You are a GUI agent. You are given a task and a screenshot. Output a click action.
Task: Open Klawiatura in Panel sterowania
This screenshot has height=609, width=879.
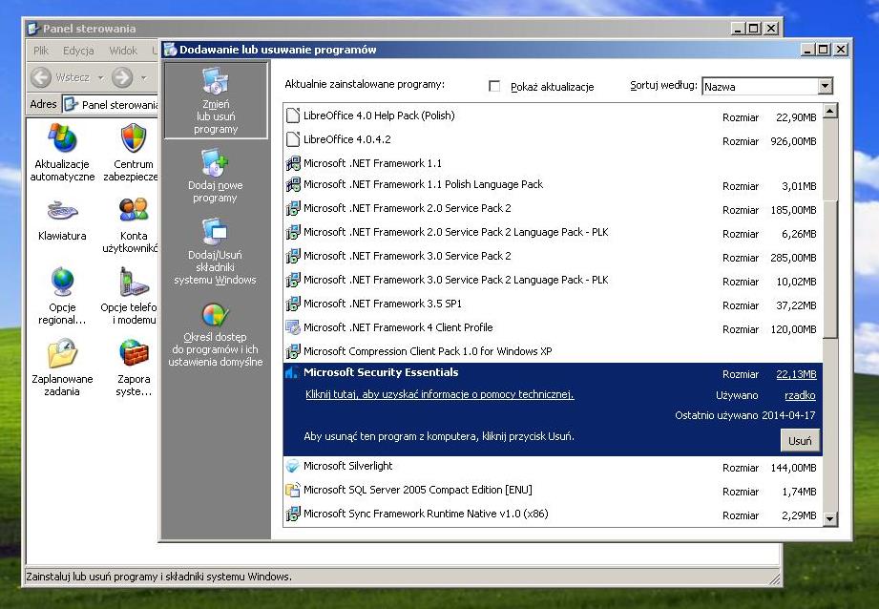click(x=62, y=211)
